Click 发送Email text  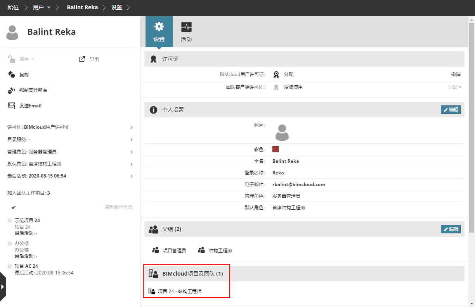coord(30,106)
